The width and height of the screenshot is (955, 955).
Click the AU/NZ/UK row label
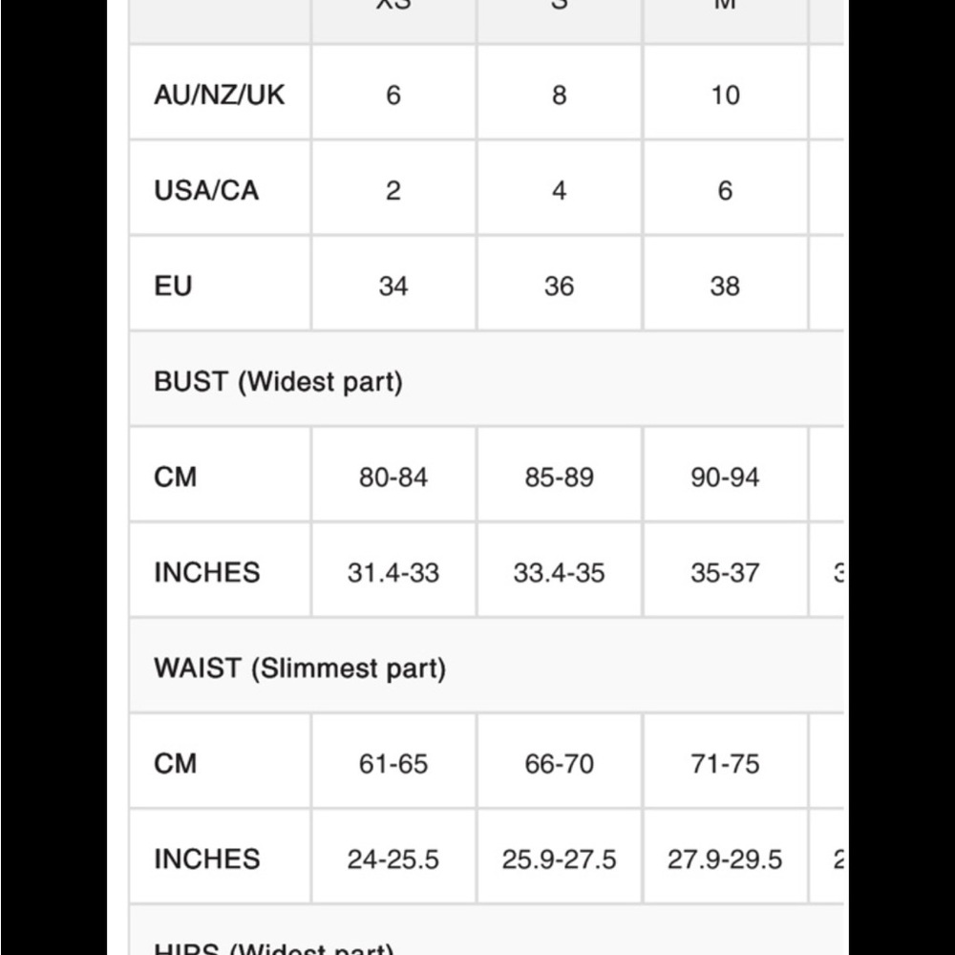[x=219, y=95]
